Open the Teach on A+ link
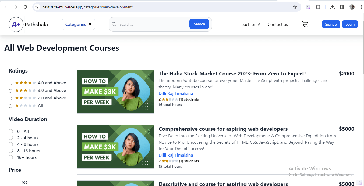Screen dimensions: 364x186 (251, 24)
